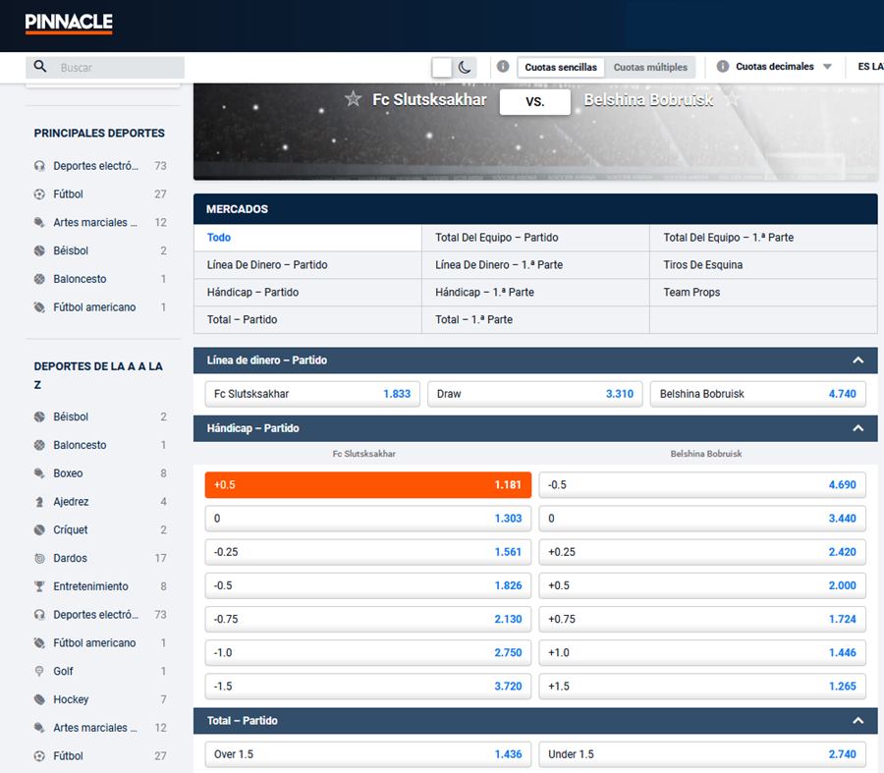Collapse the Total – Partido section

click(857, 721)
